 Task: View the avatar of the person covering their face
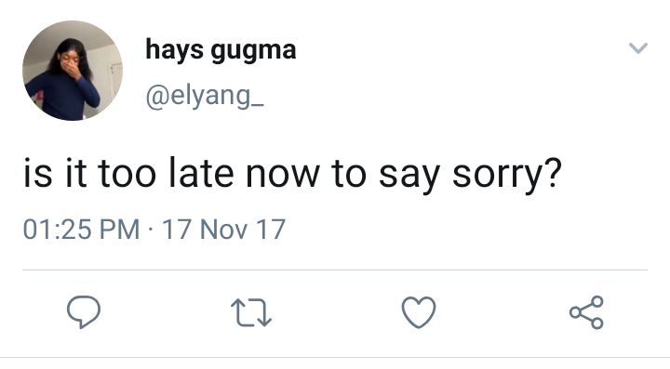[x=73, y=71]
